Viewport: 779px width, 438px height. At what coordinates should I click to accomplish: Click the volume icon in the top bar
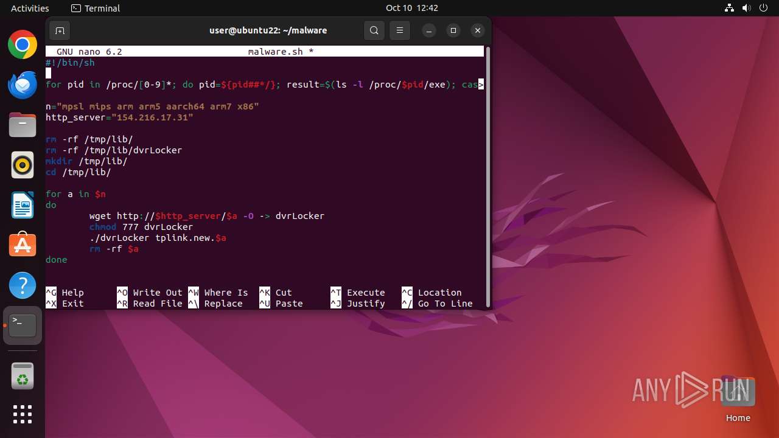point(747,8)
